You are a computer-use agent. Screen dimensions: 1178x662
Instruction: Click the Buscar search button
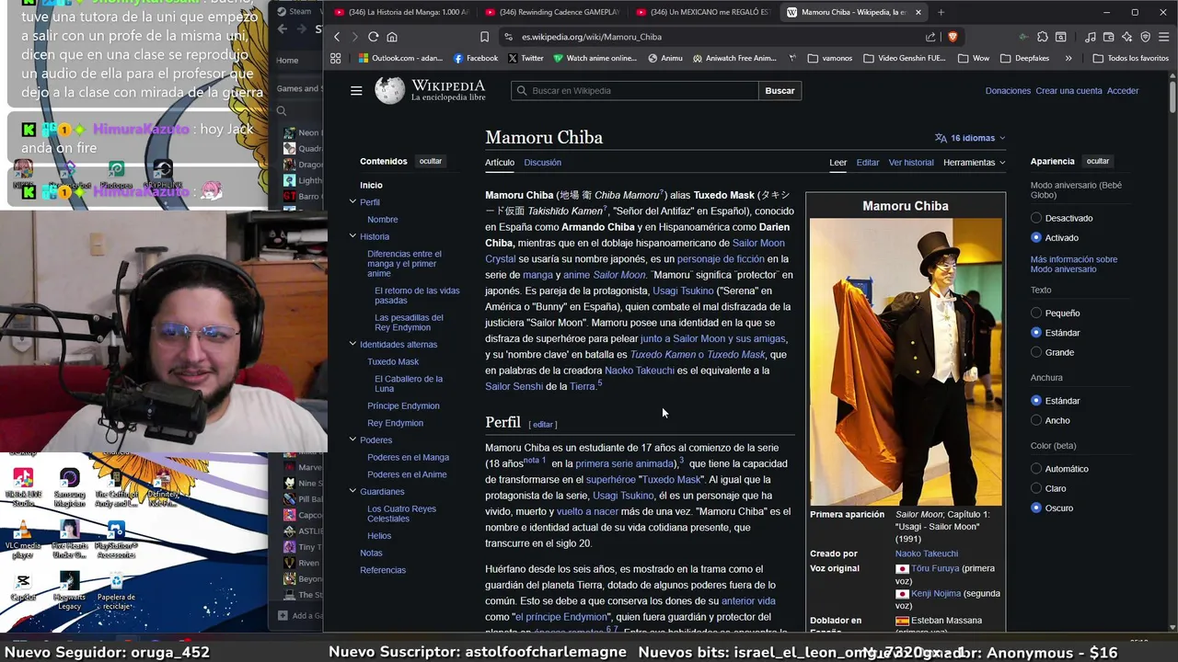tap(780, 90)
